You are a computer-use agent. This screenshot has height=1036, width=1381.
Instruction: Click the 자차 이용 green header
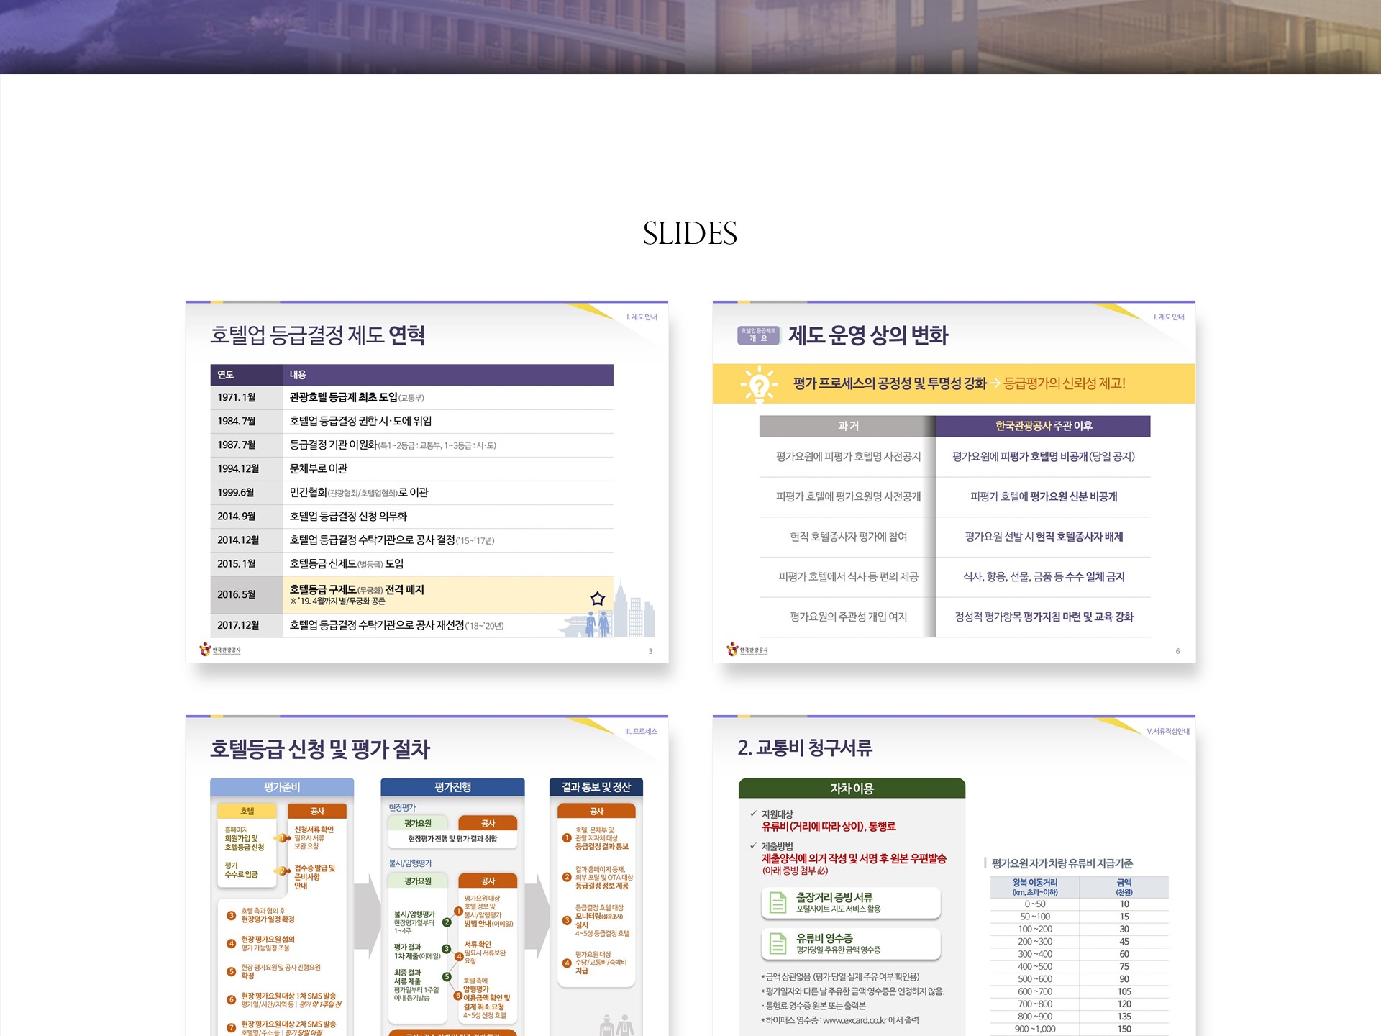click(x=852, y=789)
